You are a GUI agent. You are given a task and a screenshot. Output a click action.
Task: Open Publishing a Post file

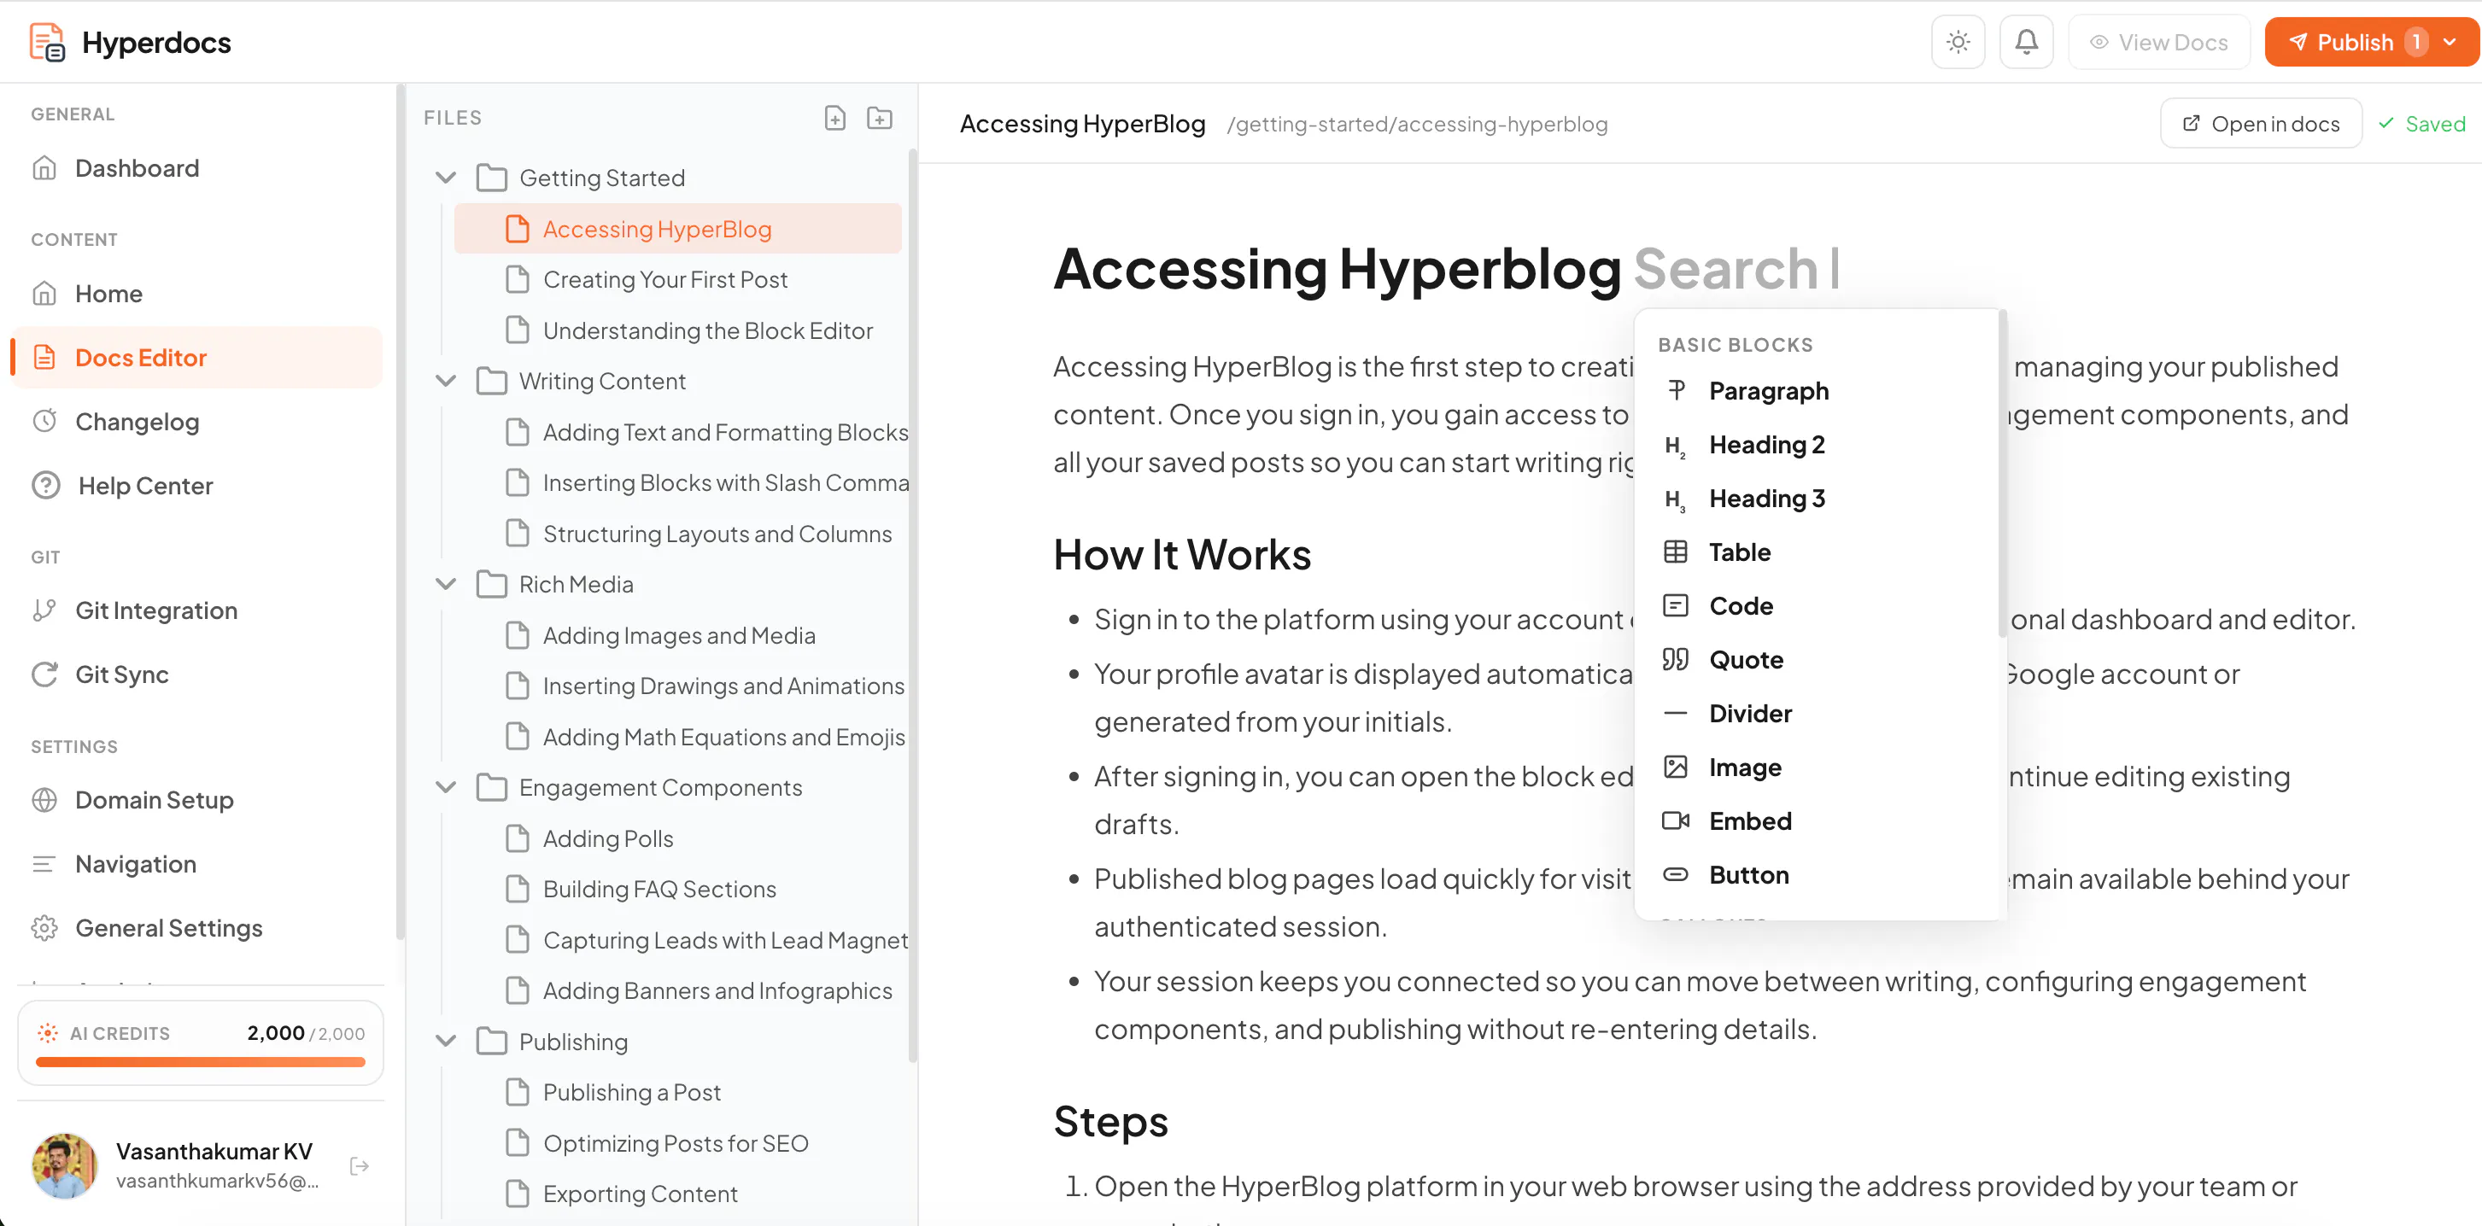678,1092
